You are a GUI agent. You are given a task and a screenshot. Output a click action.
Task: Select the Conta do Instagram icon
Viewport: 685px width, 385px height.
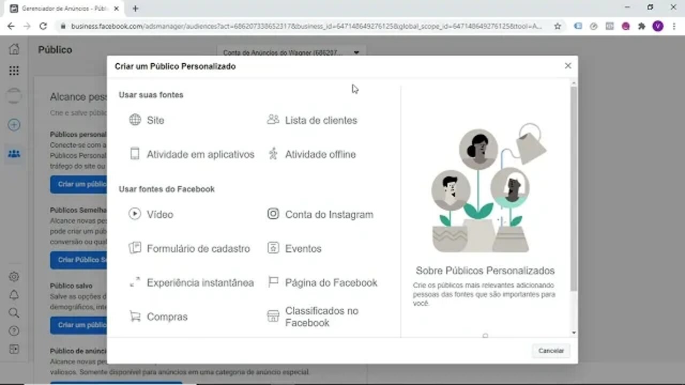click(273, 214)
